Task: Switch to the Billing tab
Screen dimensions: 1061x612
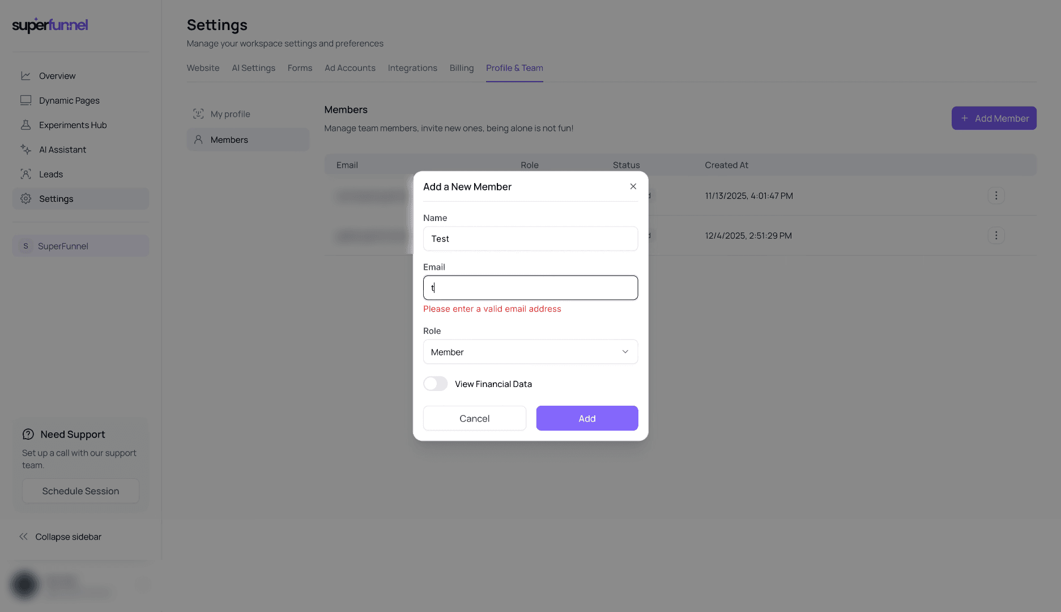Action: click(462, 68)
